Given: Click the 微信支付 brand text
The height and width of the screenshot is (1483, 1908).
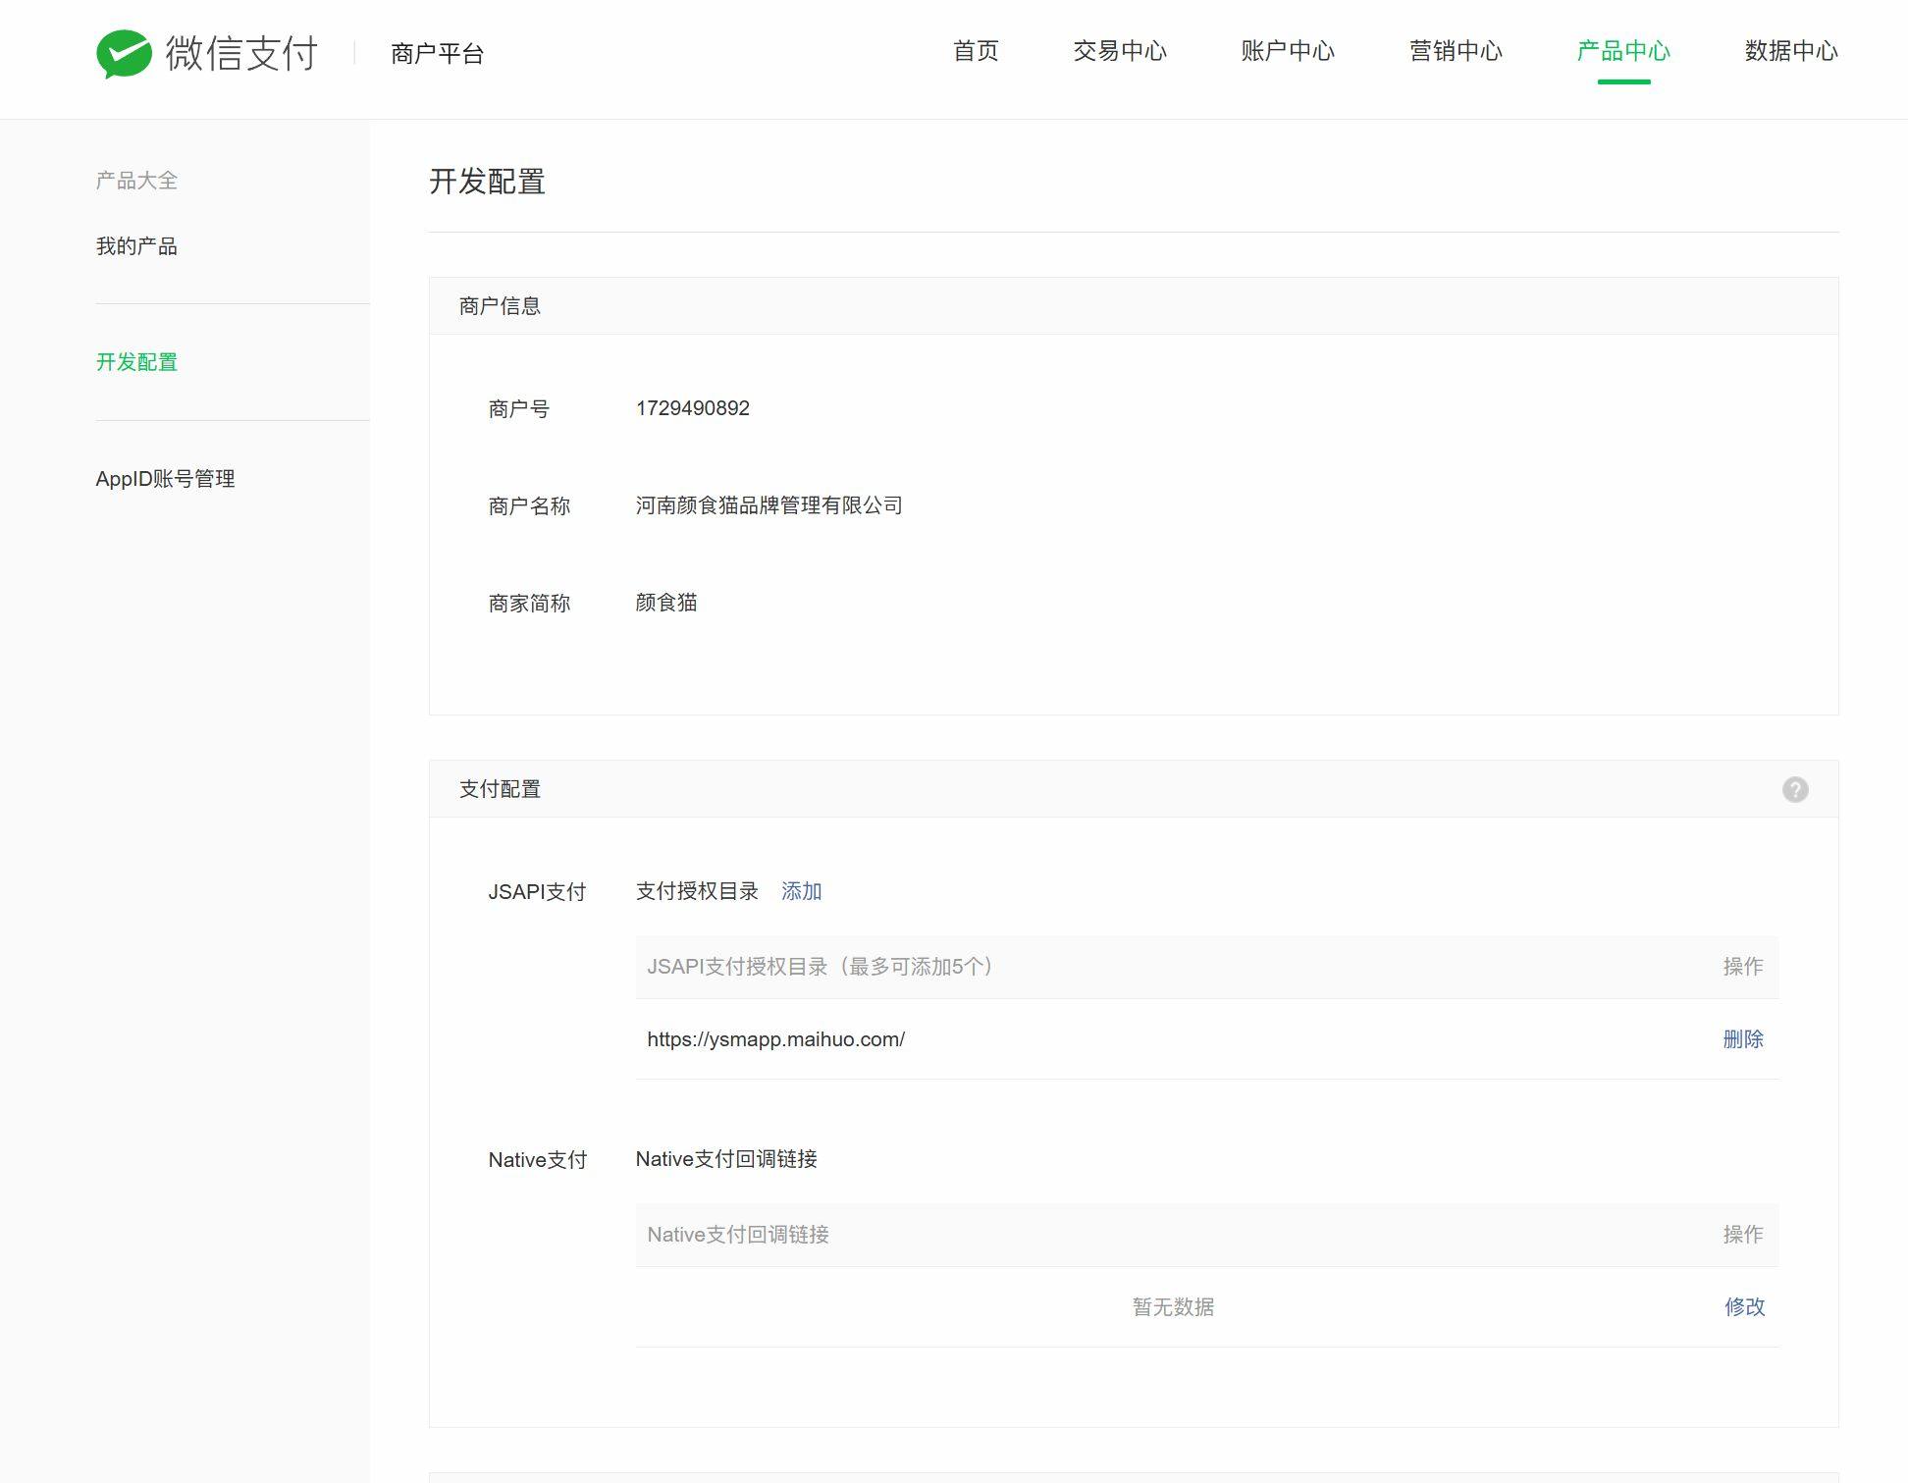Looking at the screenshot, I should click(241, 53).
